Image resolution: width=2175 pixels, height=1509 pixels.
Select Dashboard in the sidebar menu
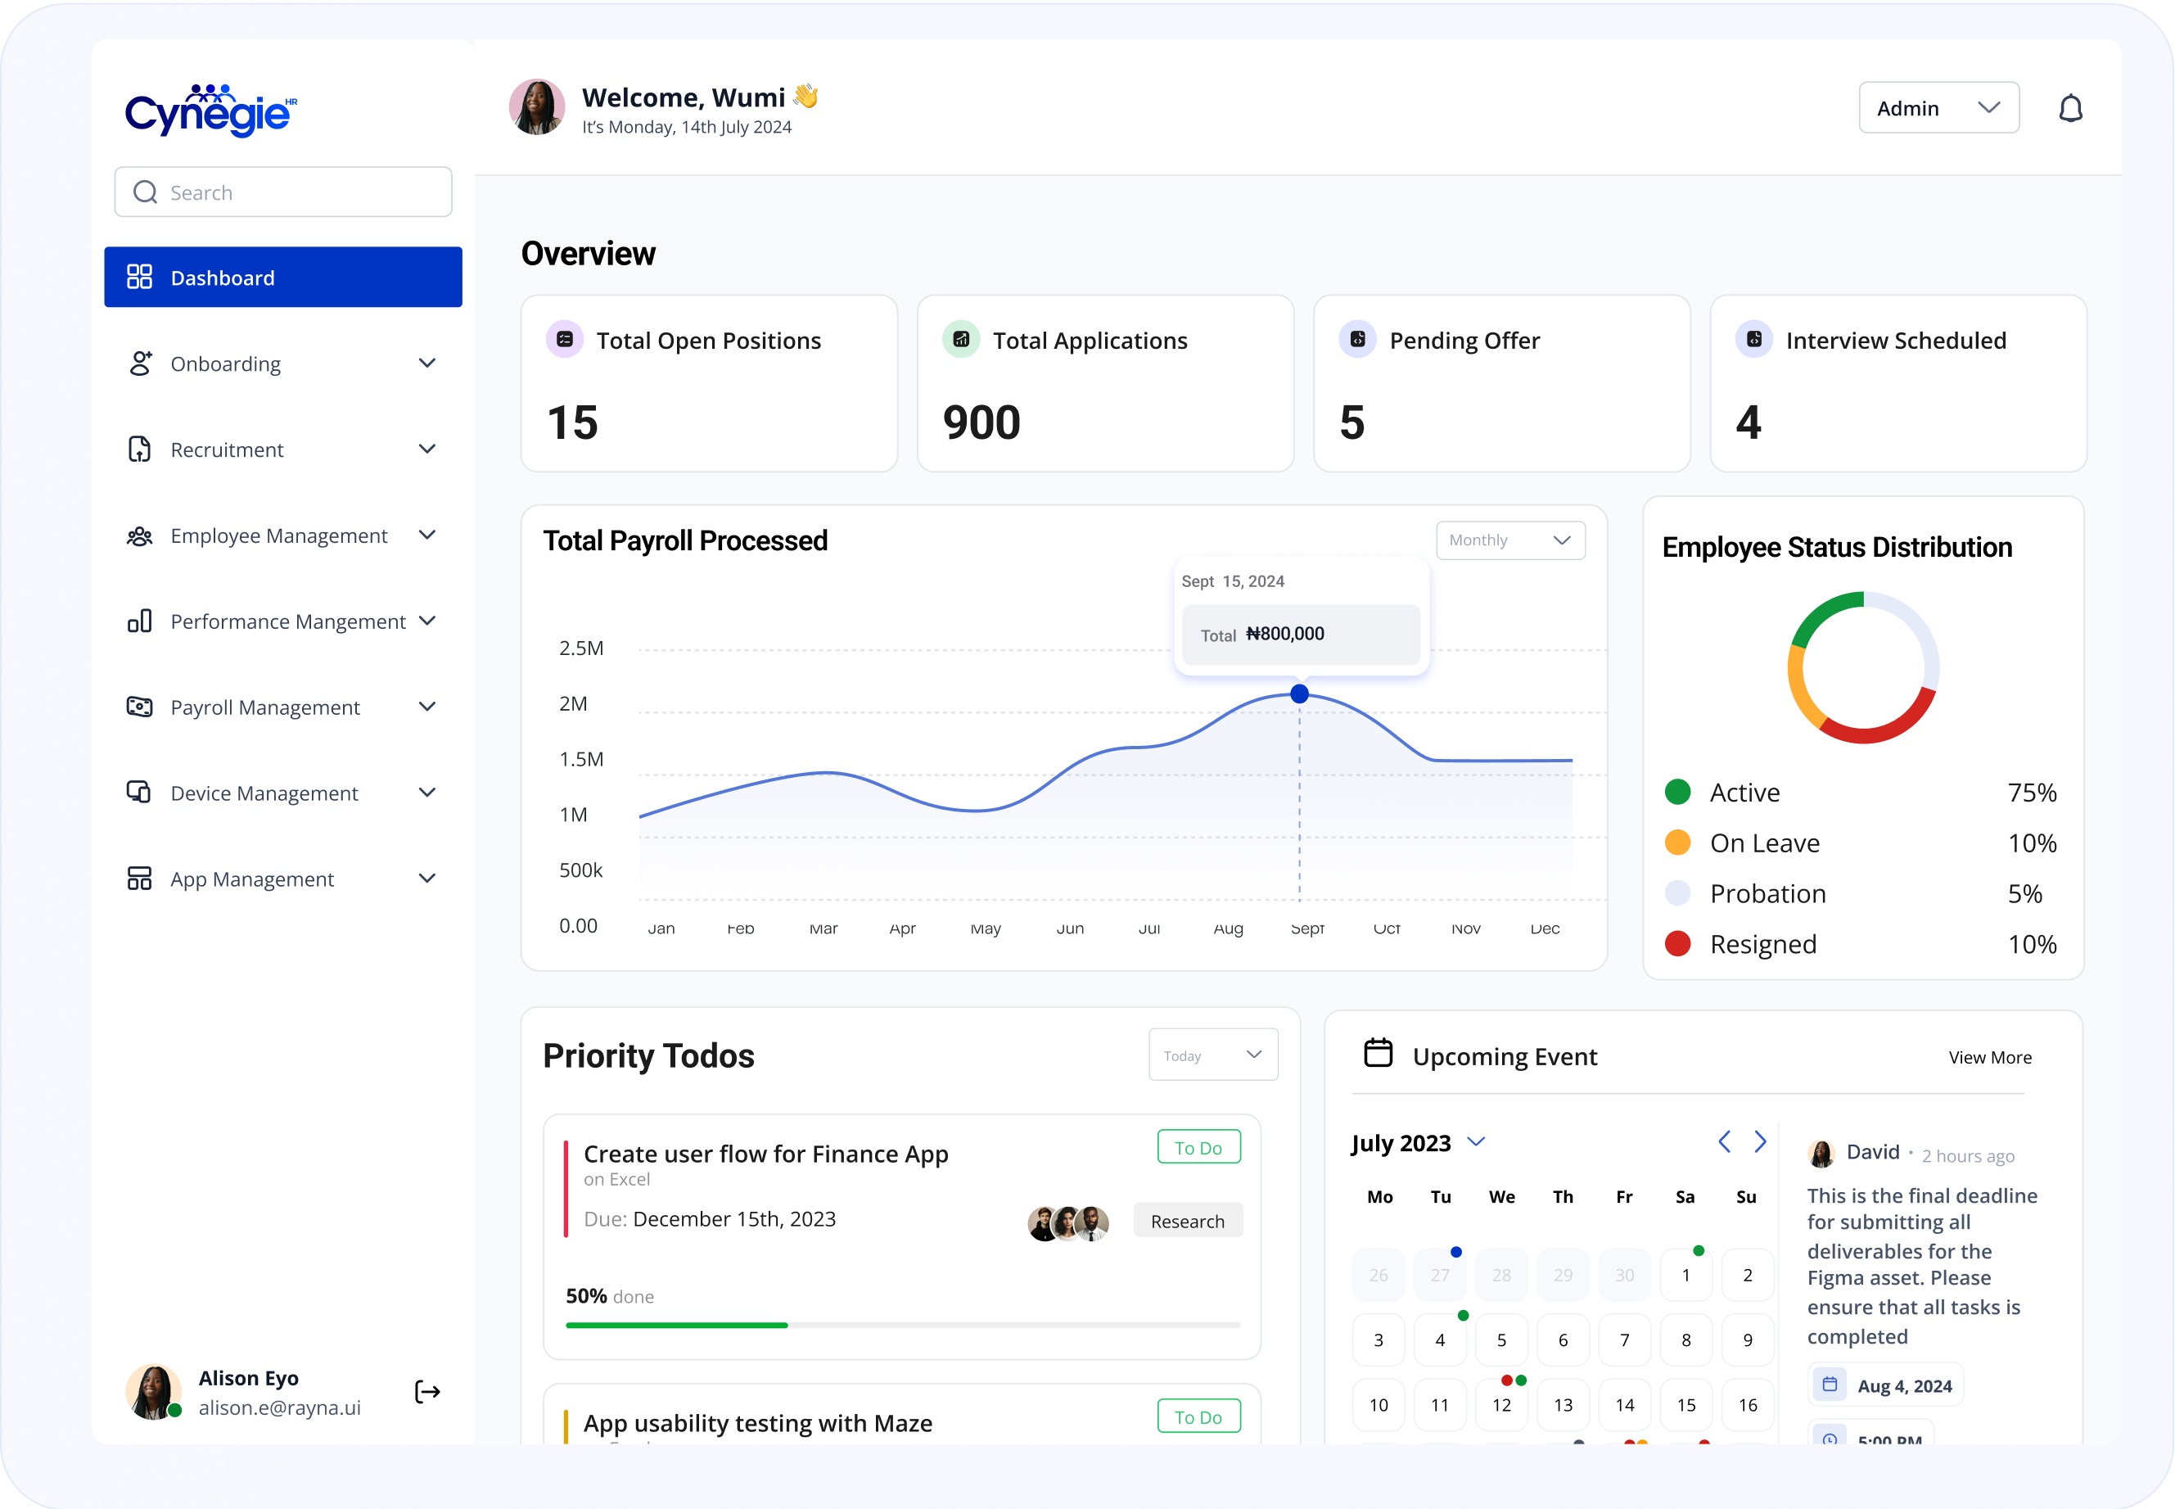click(222, 277)
